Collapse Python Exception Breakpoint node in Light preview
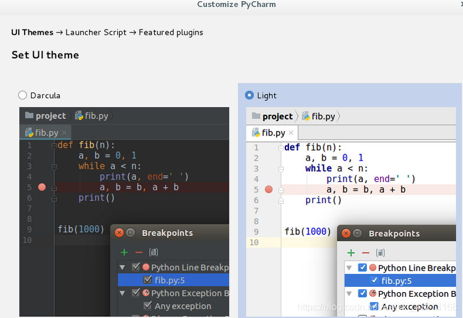 pos(349,293)
